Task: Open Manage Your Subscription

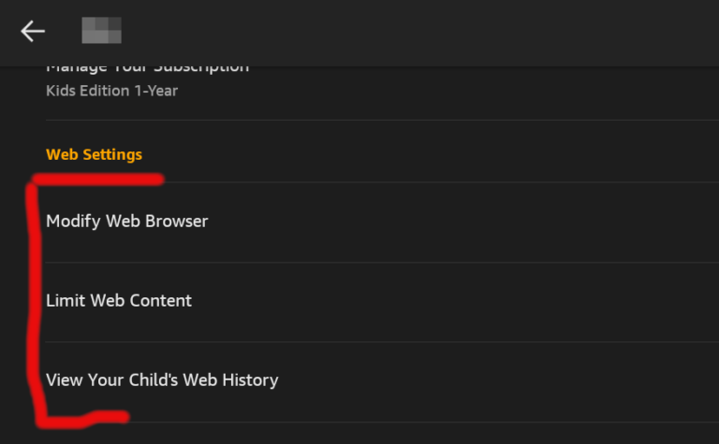Action: [x=147, y=70]
